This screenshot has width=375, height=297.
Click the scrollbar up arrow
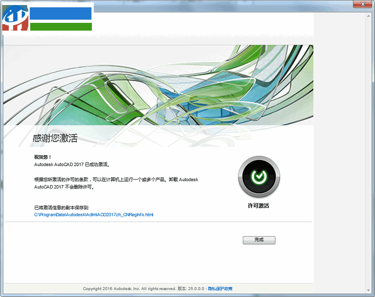370,15
